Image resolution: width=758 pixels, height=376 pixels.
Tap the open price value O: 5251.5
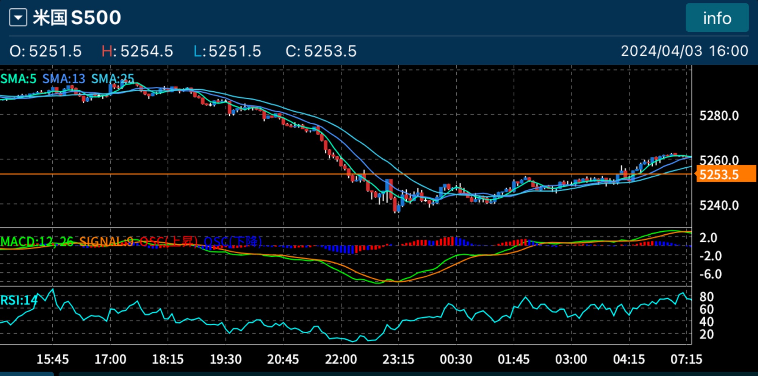tap(45, 51)
